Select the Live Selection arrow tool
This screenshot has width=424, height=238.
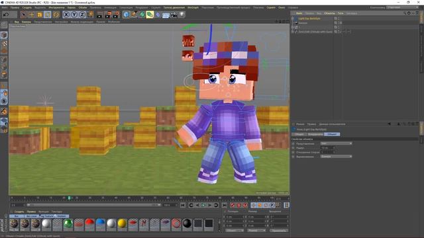point(24,15)
